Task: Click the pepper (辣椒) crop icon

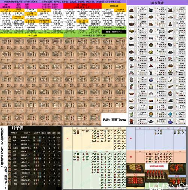Action: 10,166
